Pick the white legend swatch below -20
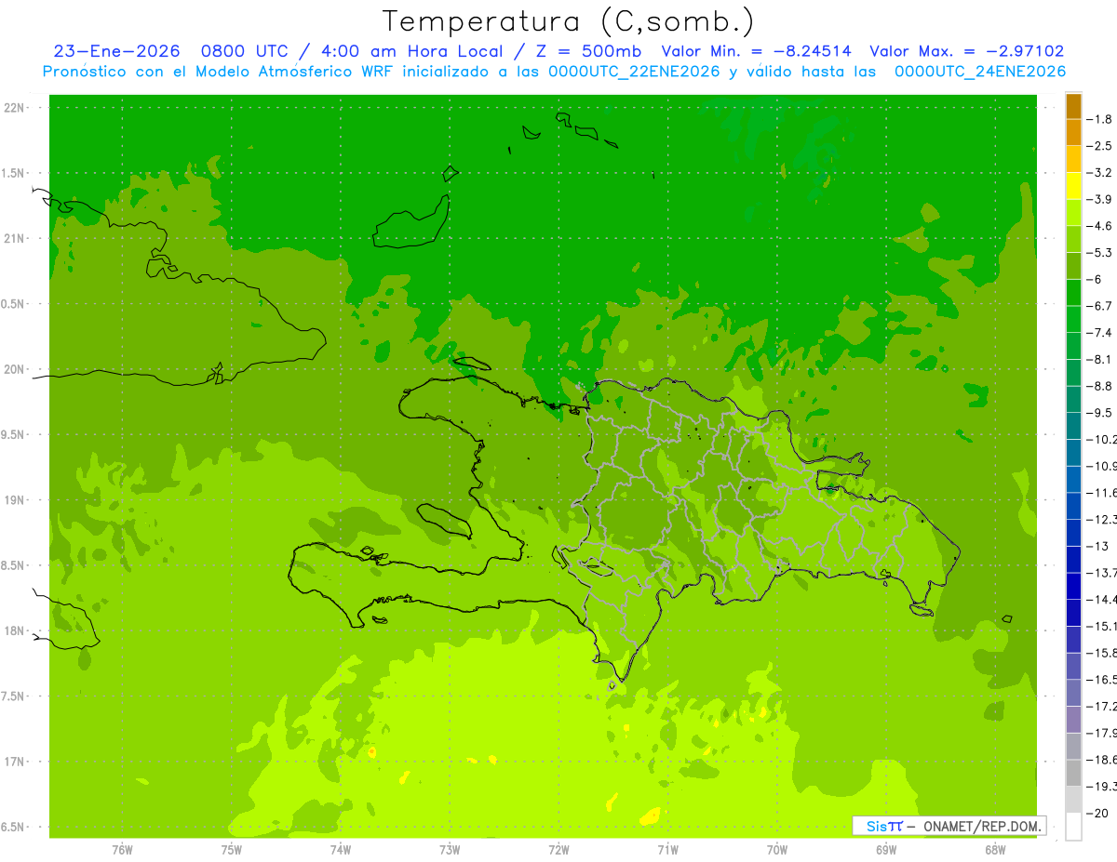Viewport: 1117px width, 862px height. coord(1073,826)
